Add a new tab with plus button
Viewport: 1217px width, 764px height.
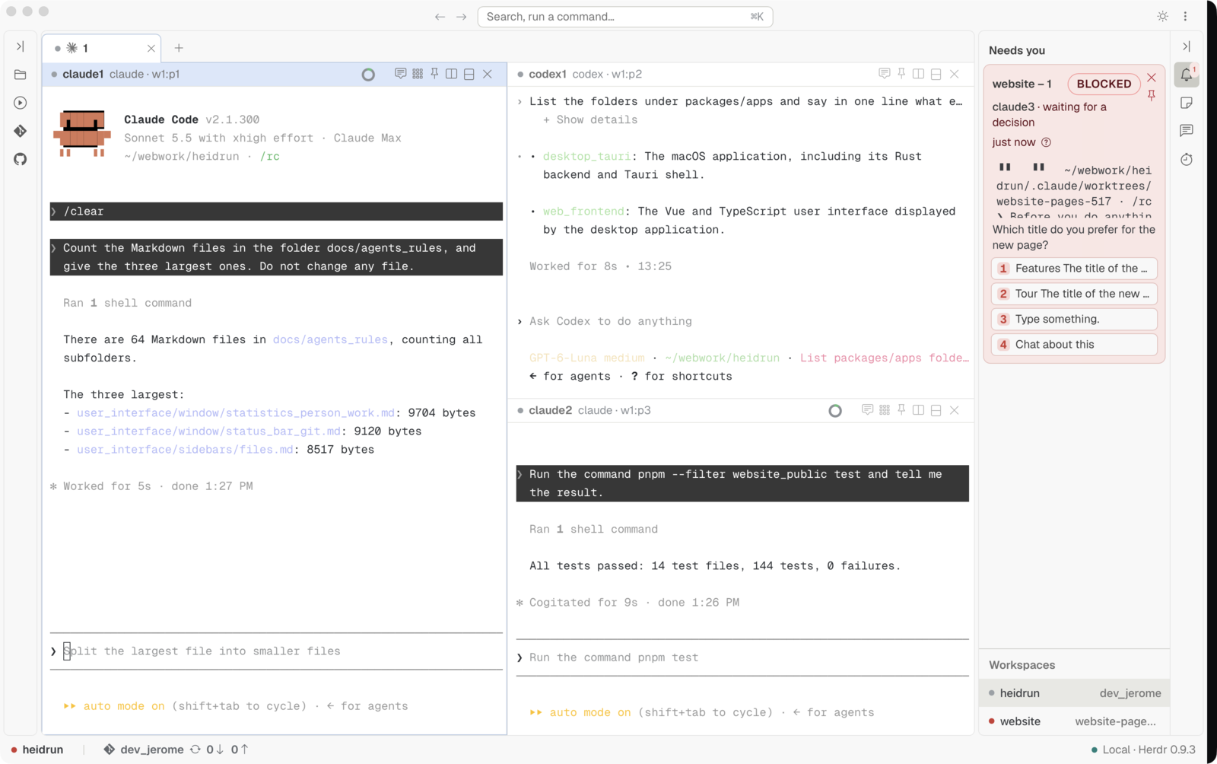[179, 48]
